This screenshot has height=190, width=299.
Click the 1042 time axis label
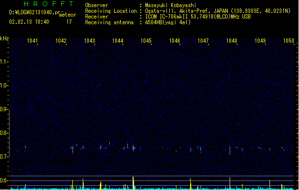tap(61, 41)
